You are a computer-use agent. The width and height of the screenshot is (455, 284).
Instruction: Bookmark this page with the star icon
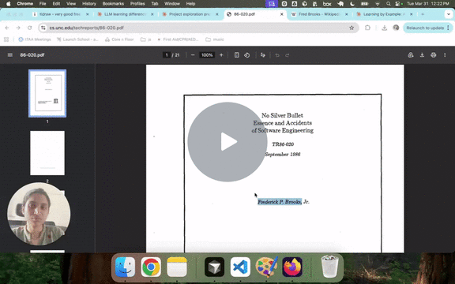[352, 28]
